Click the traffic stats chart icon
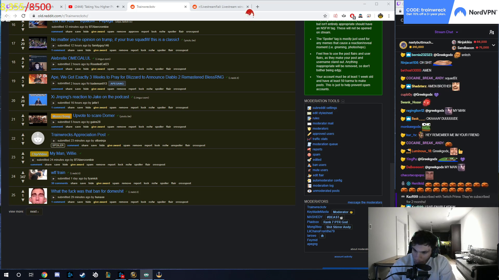This screenshot has width=499, height=280. click(309, 139)
